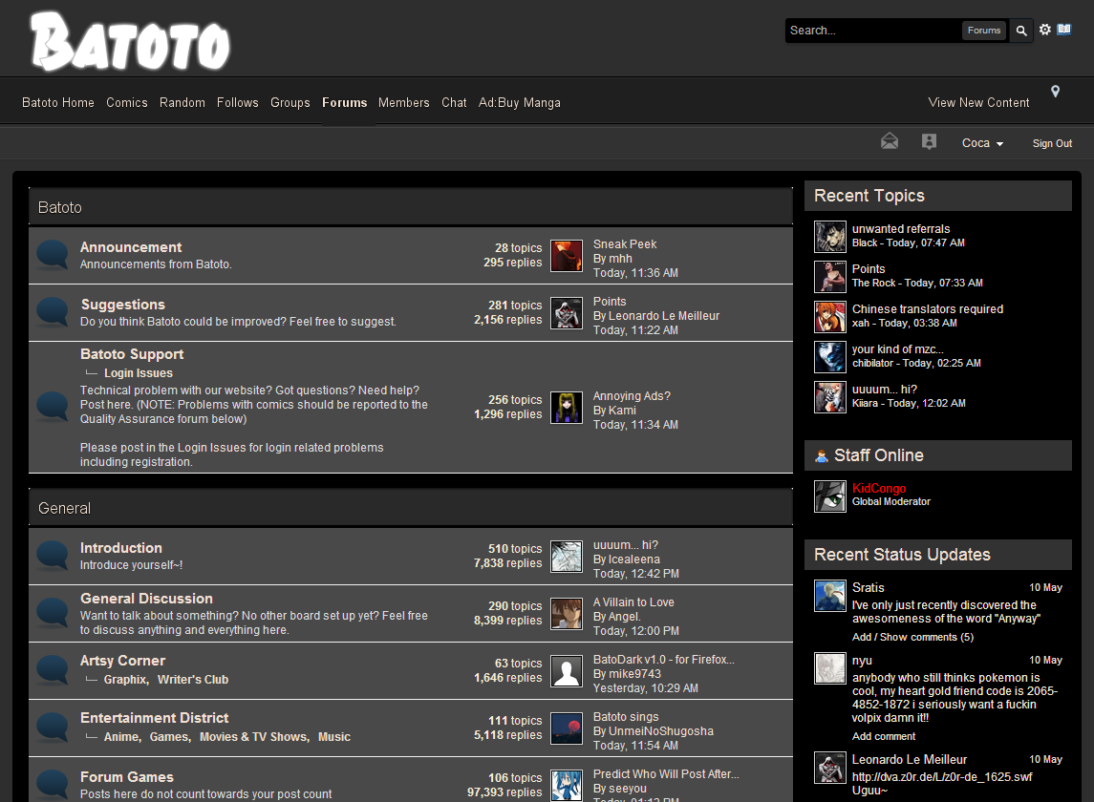Image resolution: width=1094 pixels, height=802 pixels.
Task: Expand the Coca user dropdown
Action: pos(982,143)
